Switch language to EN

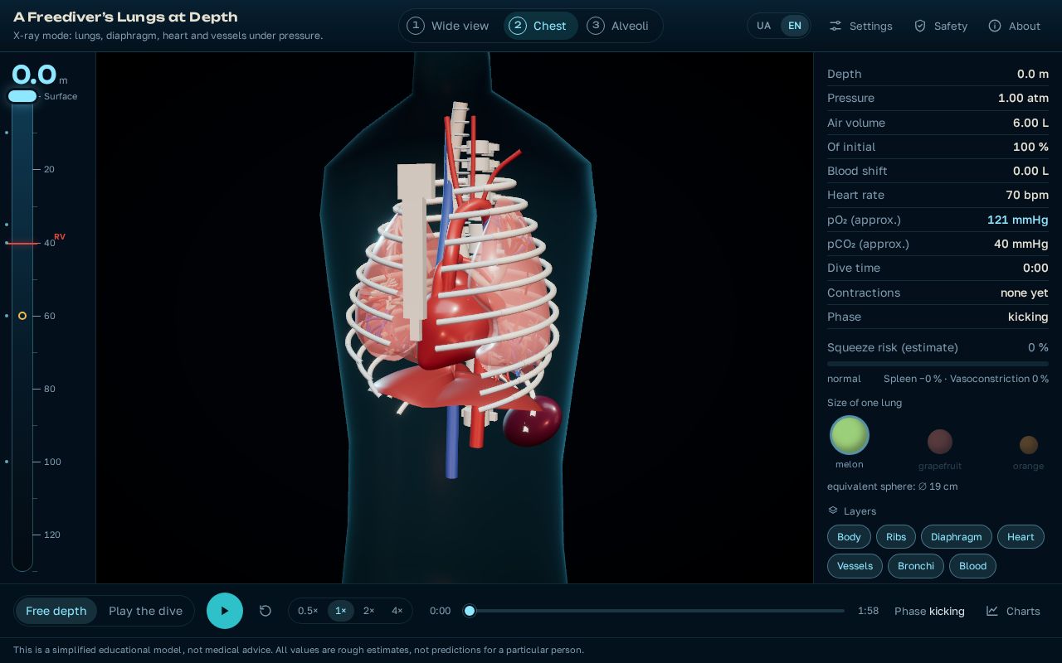point(794,26)
